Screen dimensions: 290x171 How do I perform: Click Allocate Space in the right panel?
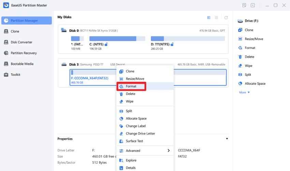pyautogui.click(x=252, y=84)
